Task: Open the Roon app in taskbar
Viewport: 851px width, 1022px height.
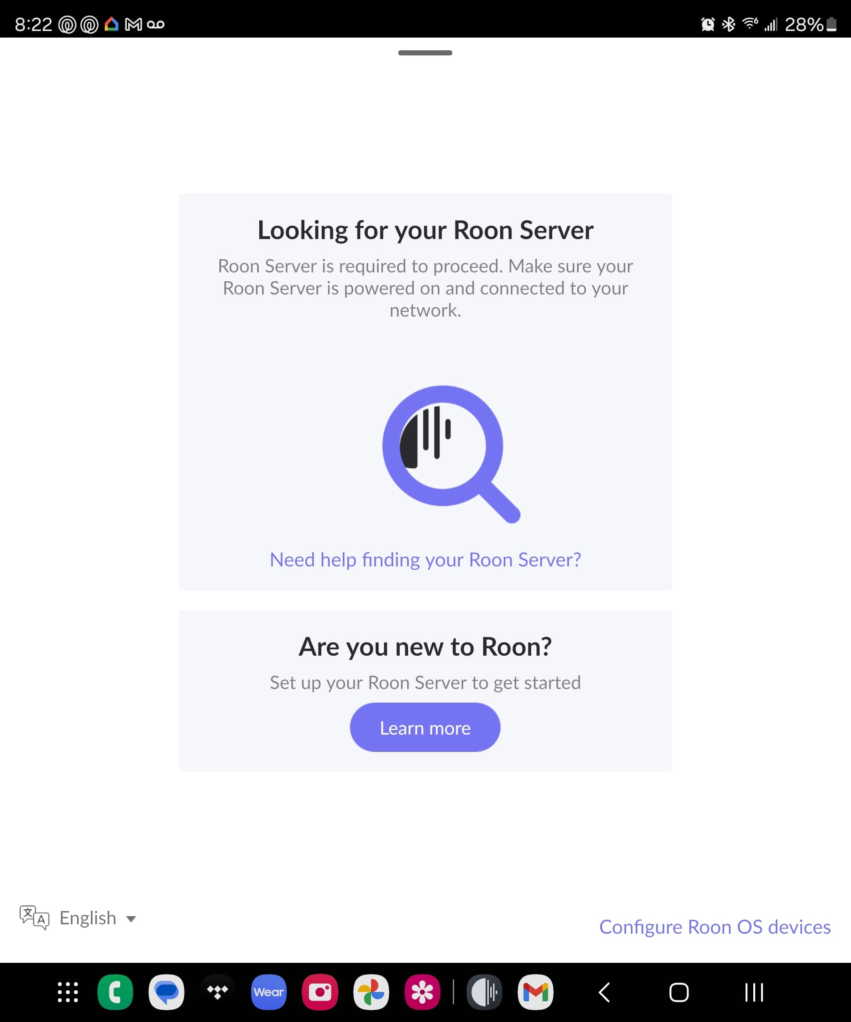Action: click(484, 992)
